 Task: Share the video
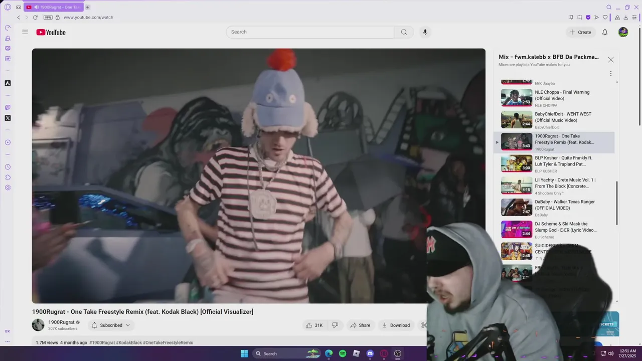(x=360, y=325)
